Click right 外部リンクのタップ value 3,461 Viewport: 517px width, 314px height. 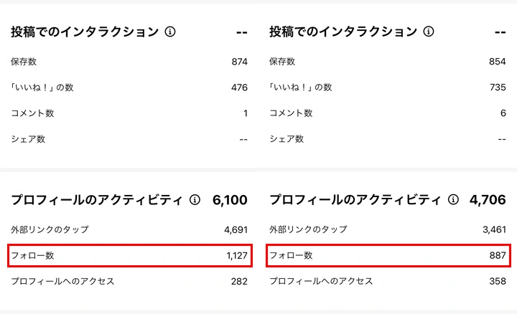494,229
